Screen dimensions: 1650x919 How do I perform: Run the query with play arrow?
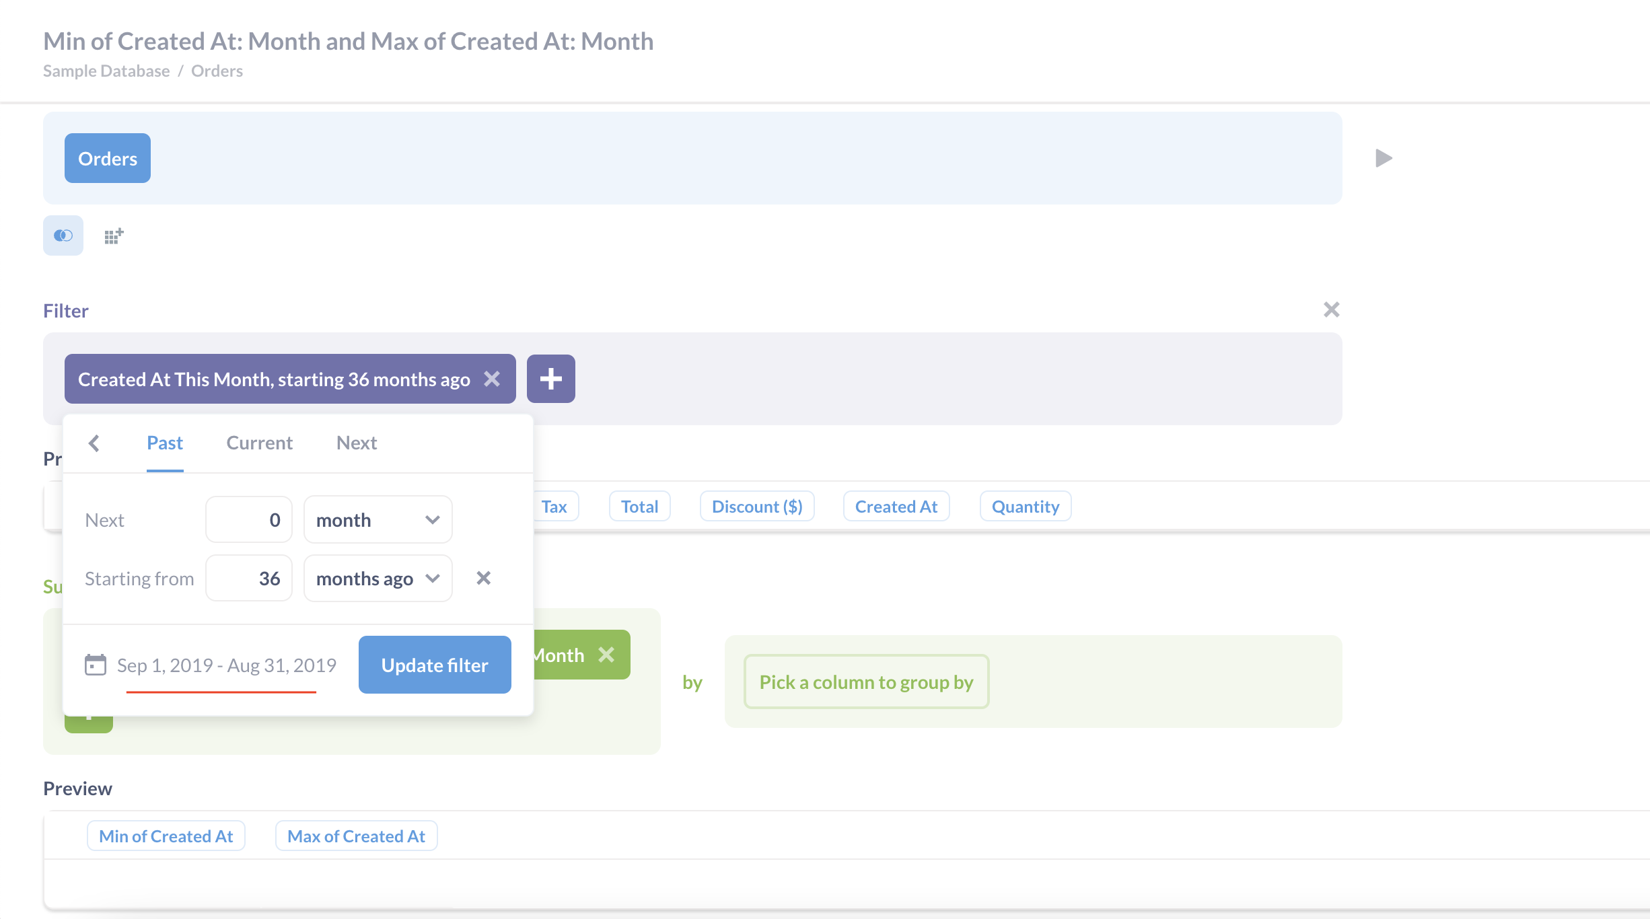1384,159
